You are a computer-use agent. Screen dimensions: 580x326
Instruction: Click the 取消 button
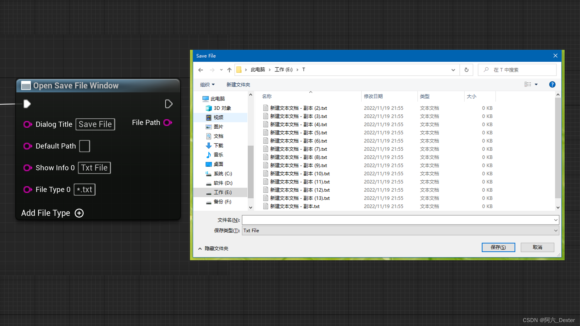click(x=537, y=247)
